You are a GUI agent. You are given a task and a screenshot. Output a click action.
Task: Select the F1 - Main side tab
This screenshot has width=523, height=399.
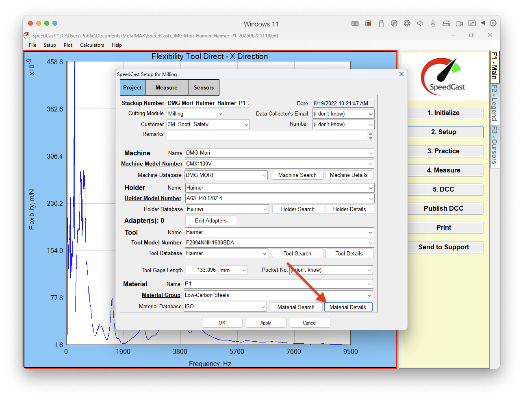(495, 67)
